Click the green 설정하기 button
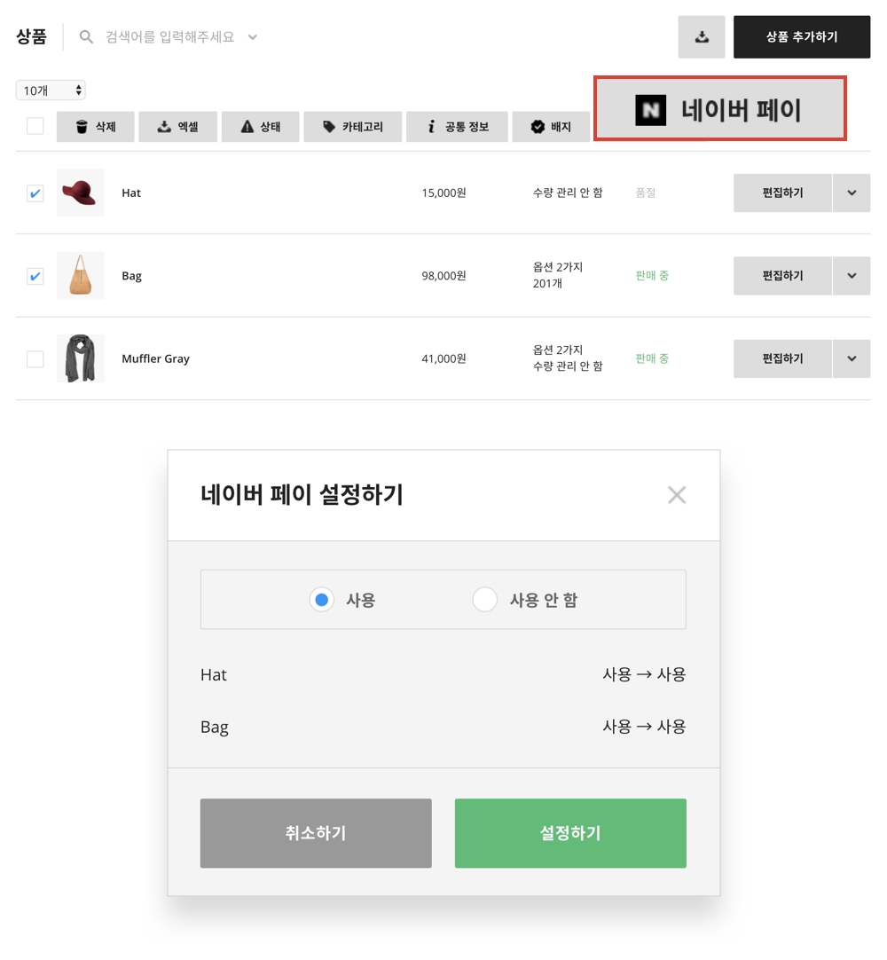Screen dimensions: 887x960 [x=570, y=833]
